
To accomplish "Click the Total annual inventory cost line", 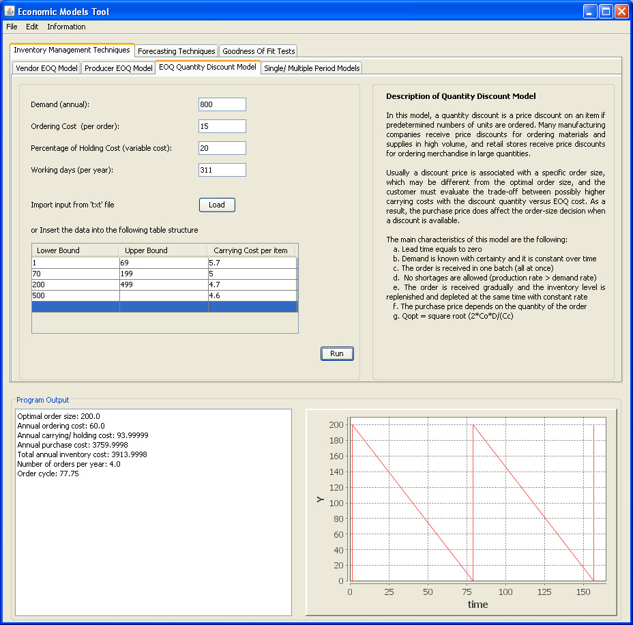I will pyautogui.click(x=82, y=454).
